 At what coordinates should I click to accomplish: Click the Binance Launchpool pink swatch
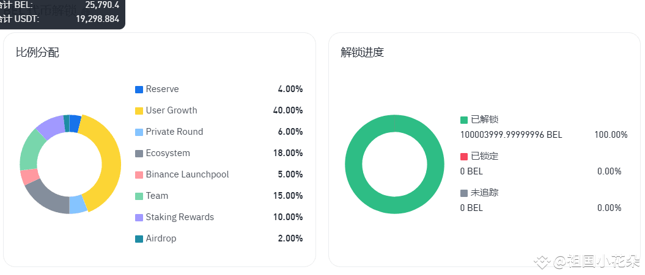139,175
